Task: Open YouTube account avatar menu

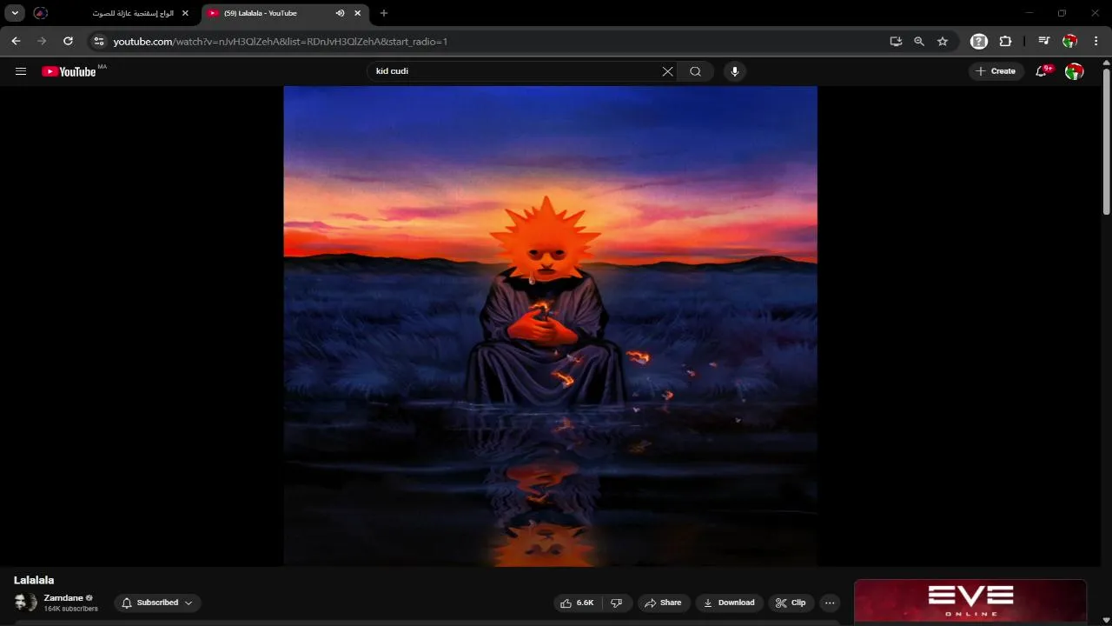Action: point(1074,71)
